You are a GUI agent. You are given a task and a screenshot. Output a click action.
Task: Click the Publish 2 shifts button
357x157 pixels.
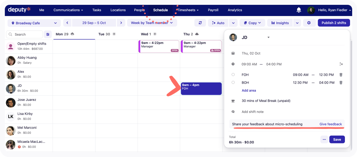(334, 23)
